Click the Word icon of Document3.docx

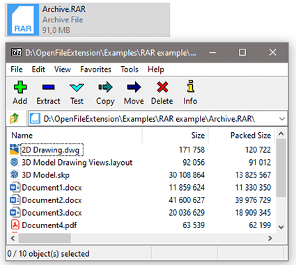[x=15, y=212]
